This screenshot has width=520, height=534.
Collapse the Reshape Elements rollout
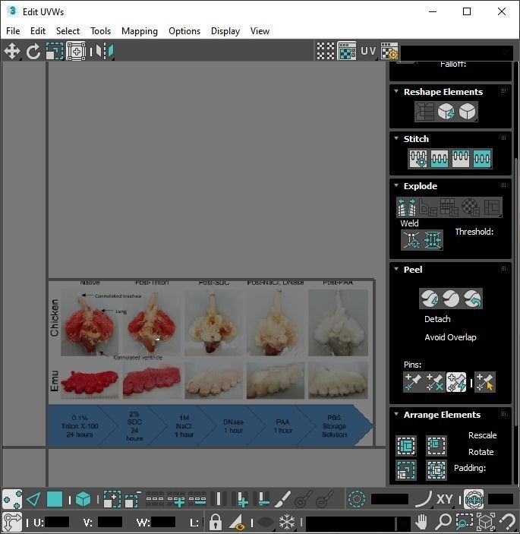point(396,91)
